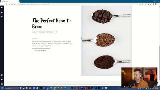Image resolution: width=160 pixels, height=90 pixels.
Task: Open the icon above the bottom sidebar icon
Action: coord(2,79)
